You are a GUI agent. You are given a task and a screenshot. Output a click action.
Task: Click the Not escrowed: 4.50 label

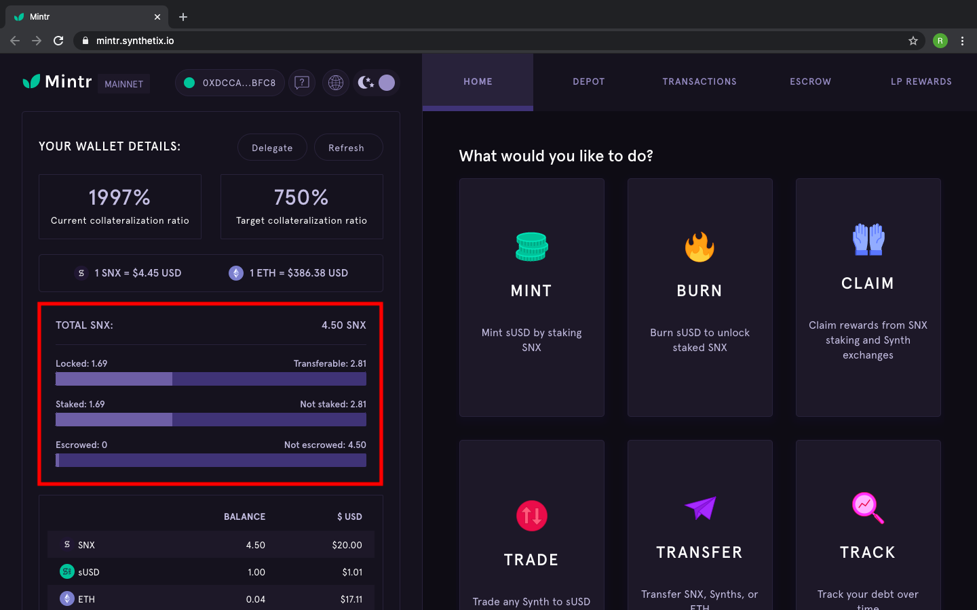325,445
